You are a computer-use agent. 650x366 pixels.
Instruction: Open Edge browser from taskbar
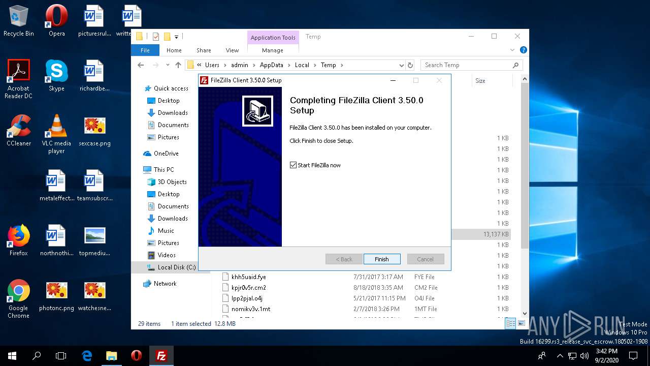click(x=87, y=356)
